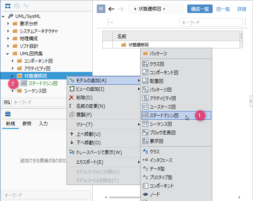Click the keyword search abc icon
Screen dimensions: 253x201
tap(7, 102)
